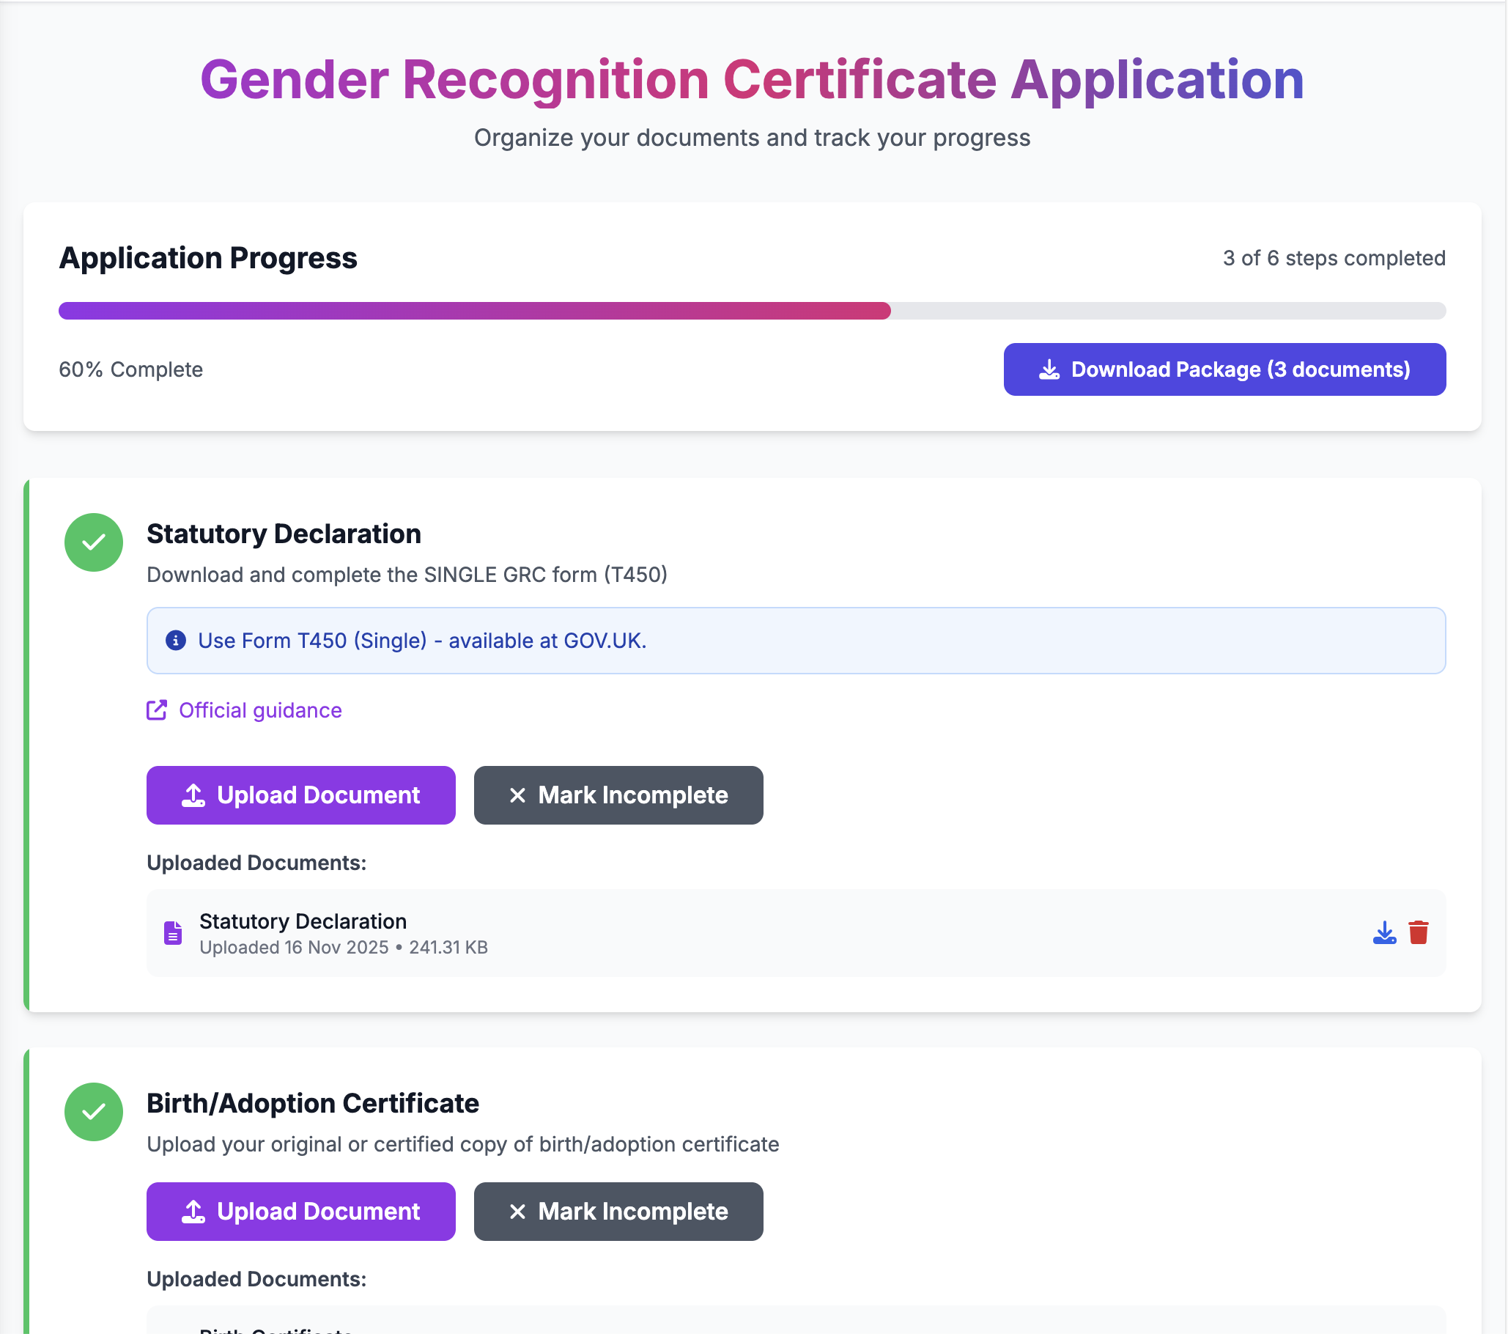Mark the Statutory Declaration step incomplete
Viewport: 1508px width, 1334px height.
click(x=618, y=795)
